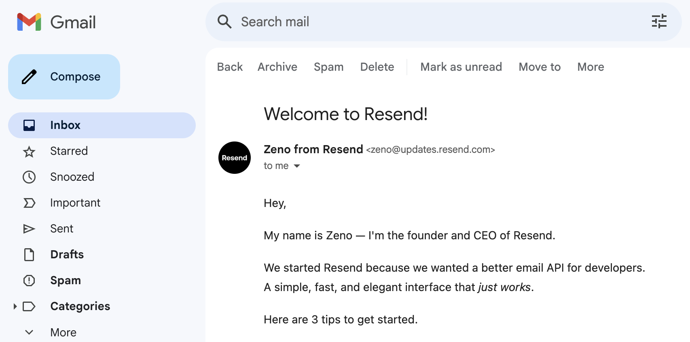Click Mark as unread

(x=461, y=67)
